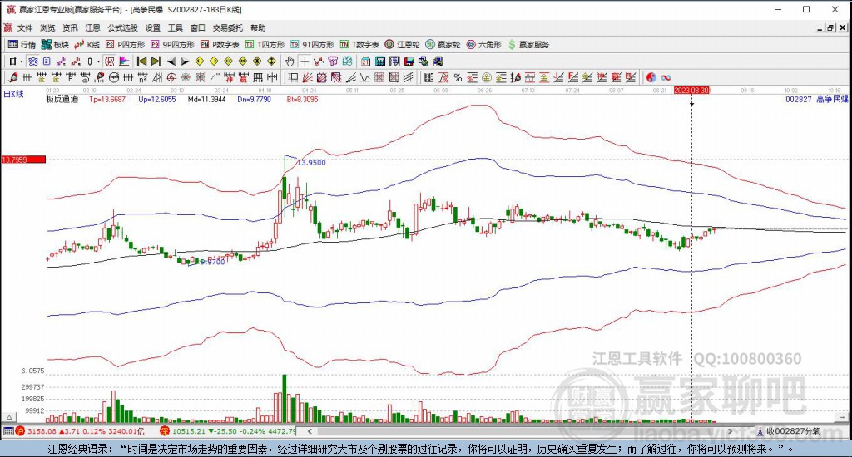Open the 设置 menu

pyautogui.click(x=153, y=27)
